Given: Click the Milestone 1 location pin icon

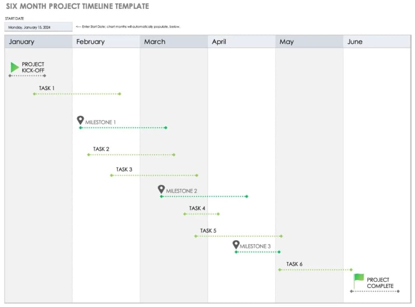Looking at the screenshot, I should [x=80, y=120].
